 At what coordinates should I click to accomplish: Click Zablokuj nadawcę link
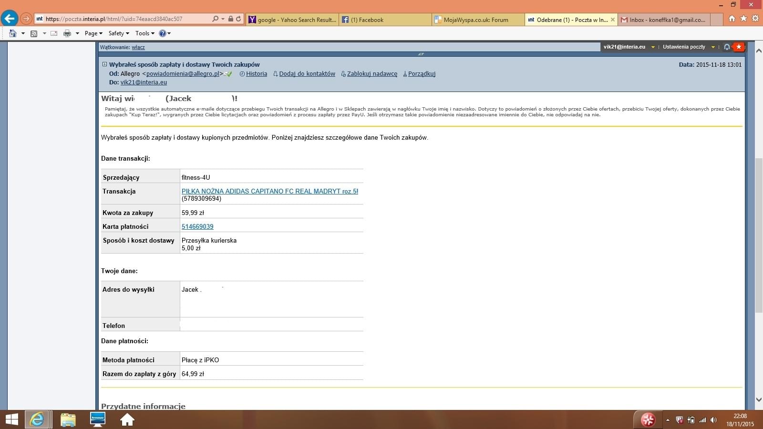click(372, 74)
